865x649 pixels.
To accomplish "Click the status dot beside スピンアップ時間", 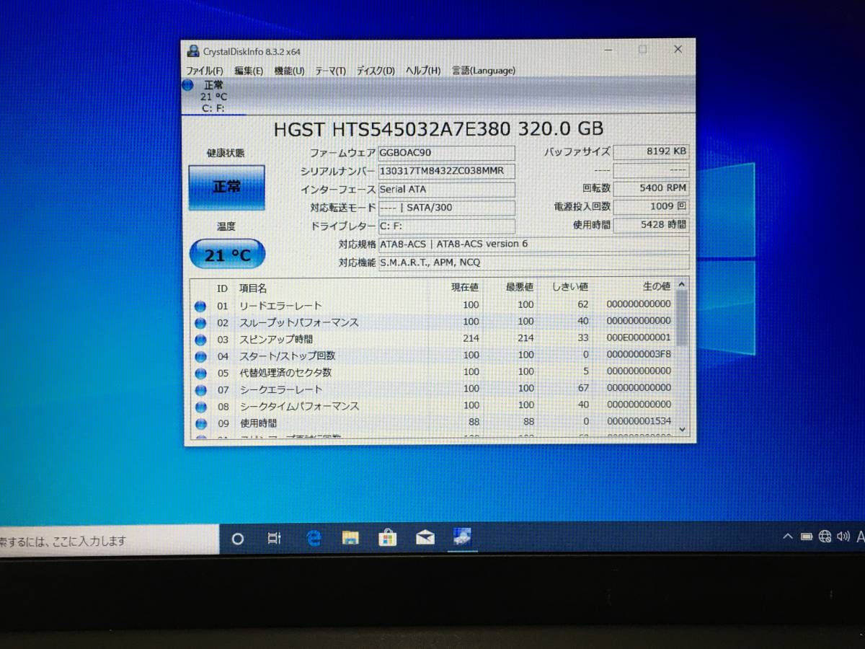I will [x=200, y=338].
